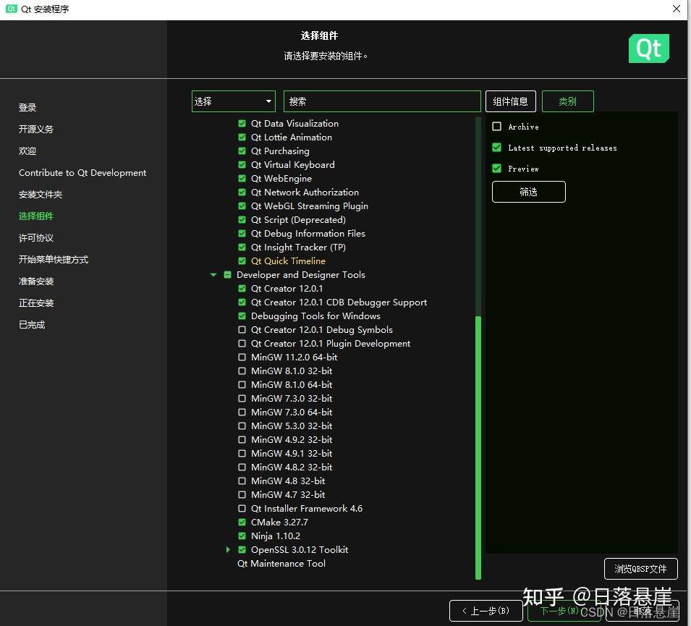691x626 pixels.
Task: Expand the OpenSSL 3.0.12 Toolkit group
Action: click(228, 549)
